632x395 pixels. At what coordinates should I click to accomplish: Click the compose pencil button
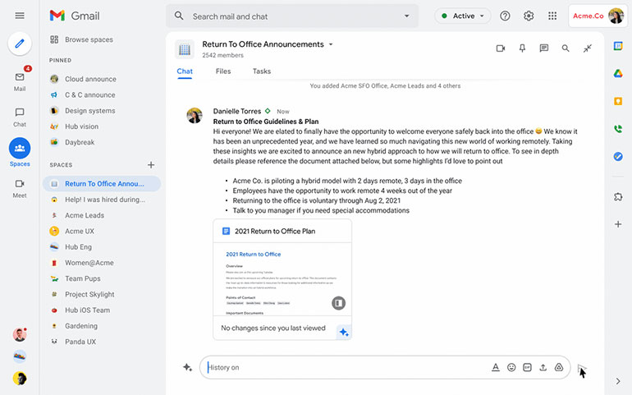(20, 44)
